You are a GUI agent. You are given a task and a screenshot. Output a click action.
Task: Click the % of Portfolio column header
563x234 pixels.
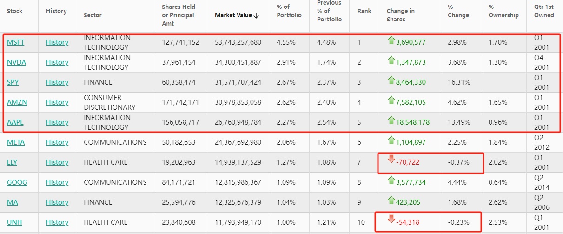[289, 11]
